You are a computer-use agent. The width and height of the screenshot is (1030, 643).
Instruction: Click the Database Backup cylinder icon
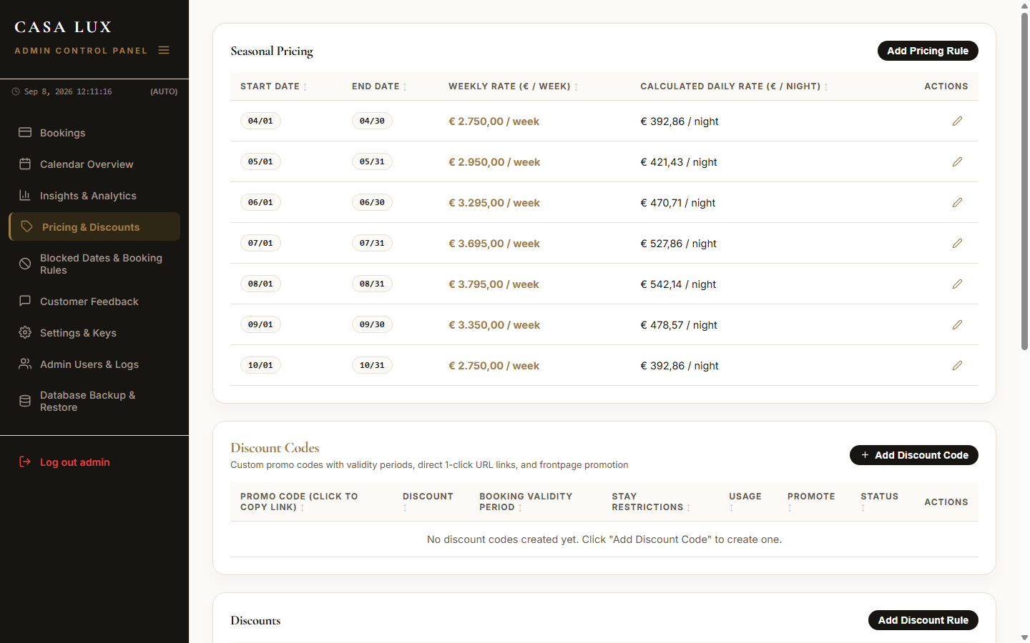(x=25, y=401)
